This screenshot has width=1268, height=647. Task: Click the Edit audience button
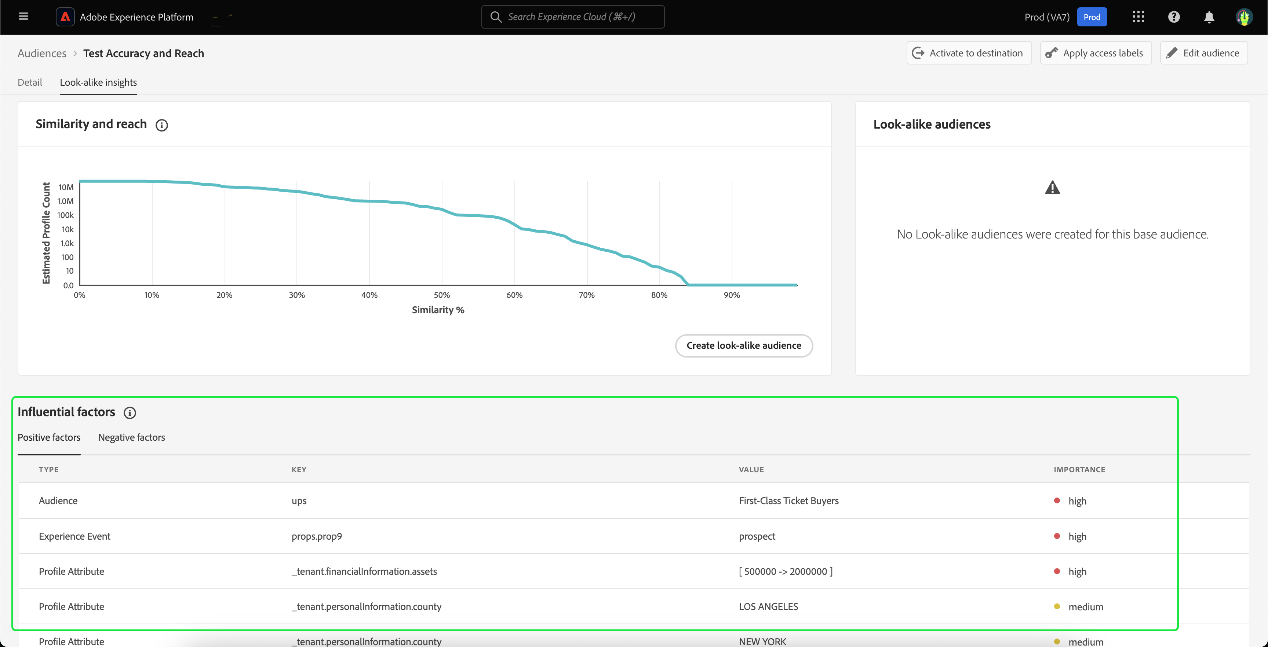1203,53
